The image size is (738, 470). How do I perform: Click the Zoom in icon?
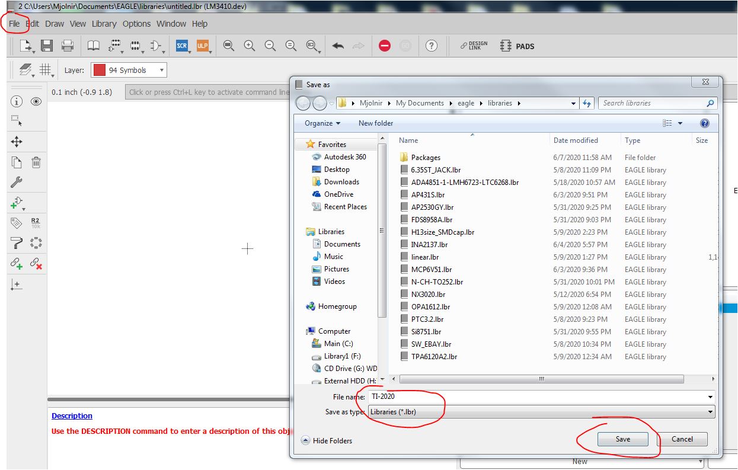point(250,46)
